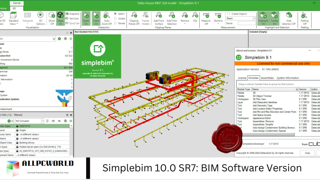Toggle Clipping Planes Off
Image resolution: width=320 pixels, height=180 pixels.
(134, 18)
